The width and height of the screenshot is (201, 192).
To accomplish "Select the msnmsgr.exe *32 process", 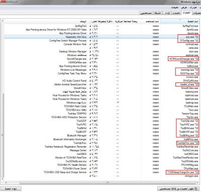I will point(189,70).
